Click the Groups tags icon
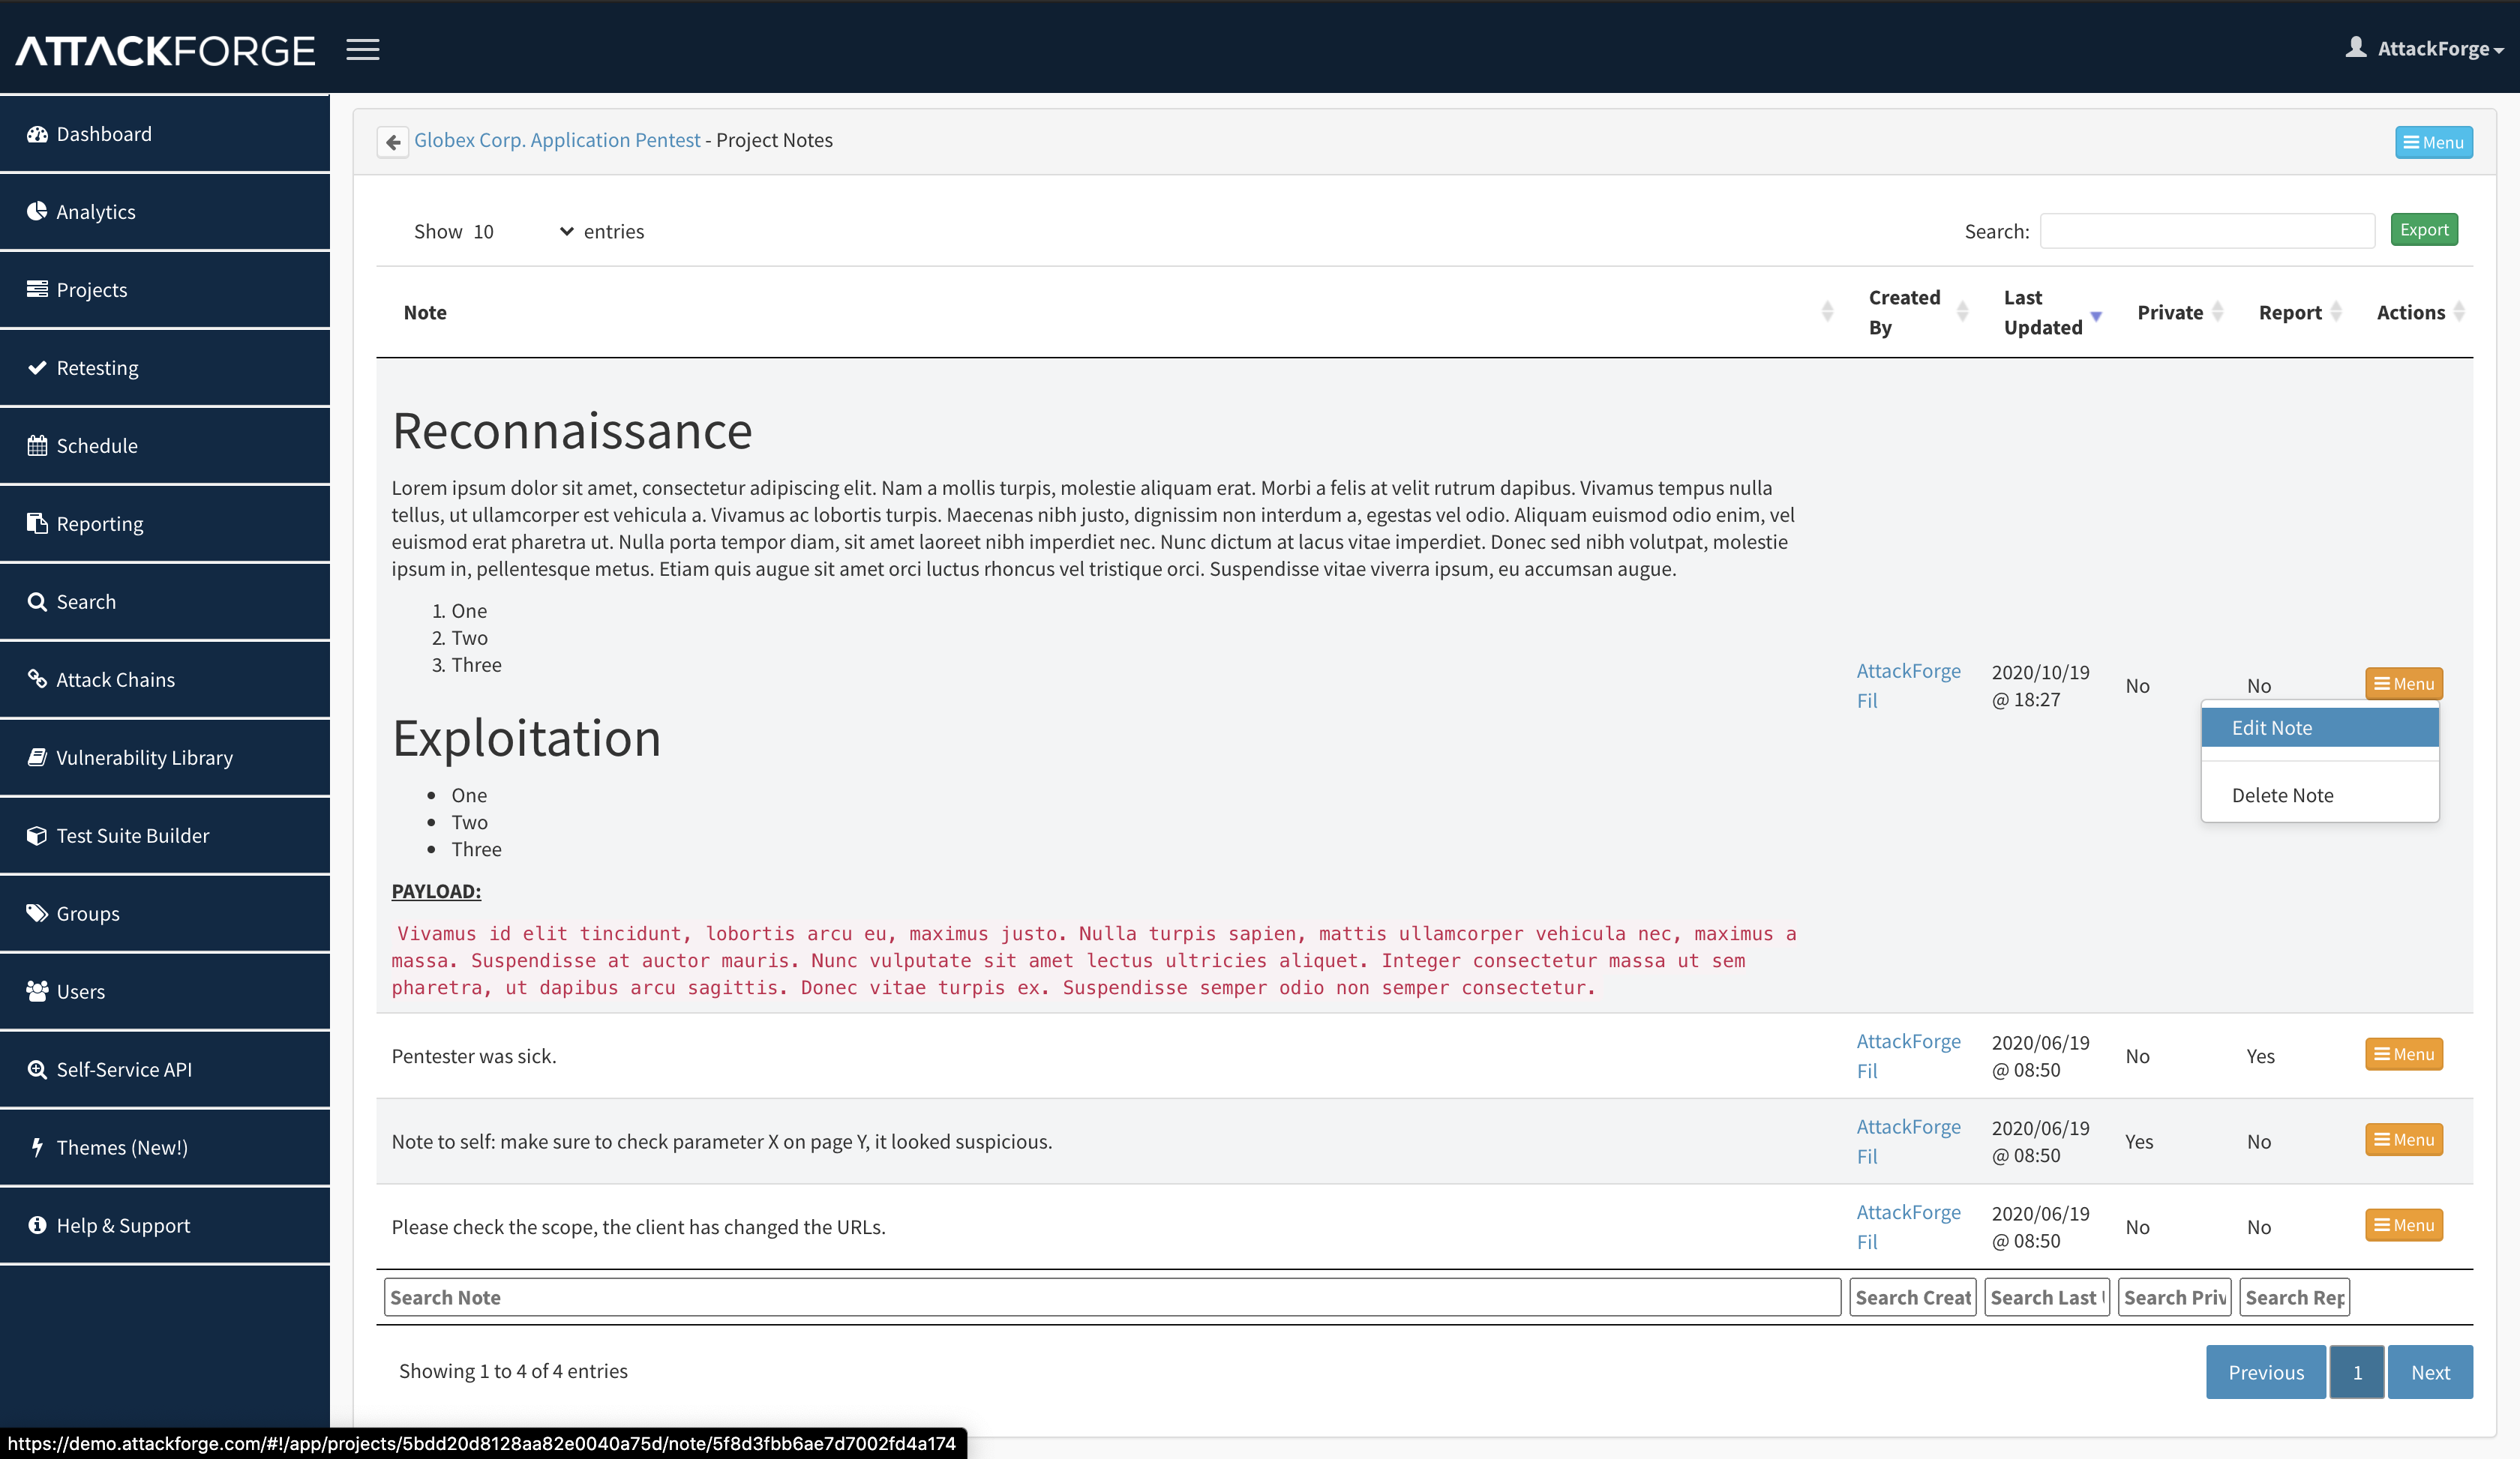This screenshot has width=2520, height=1459. tap(37, 913)
